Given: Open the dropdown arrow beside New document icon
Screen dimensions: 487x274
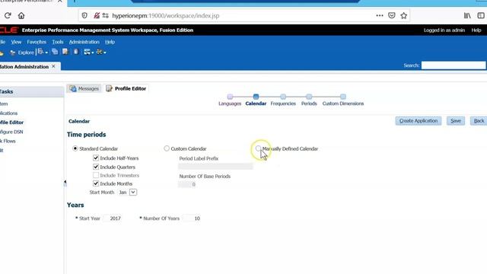Looking at the screenshot, I should pyautogui.click(x=46, y=53).
